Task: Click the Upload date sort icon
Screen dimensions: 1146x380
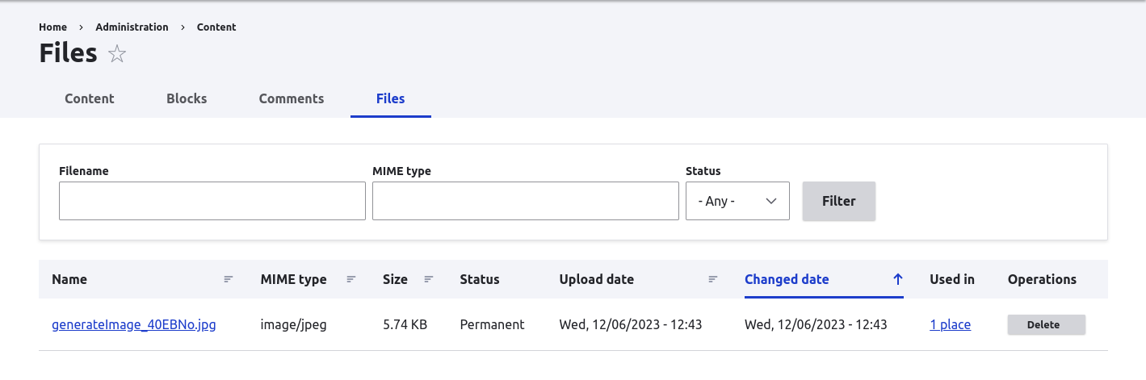Action: 713,279
